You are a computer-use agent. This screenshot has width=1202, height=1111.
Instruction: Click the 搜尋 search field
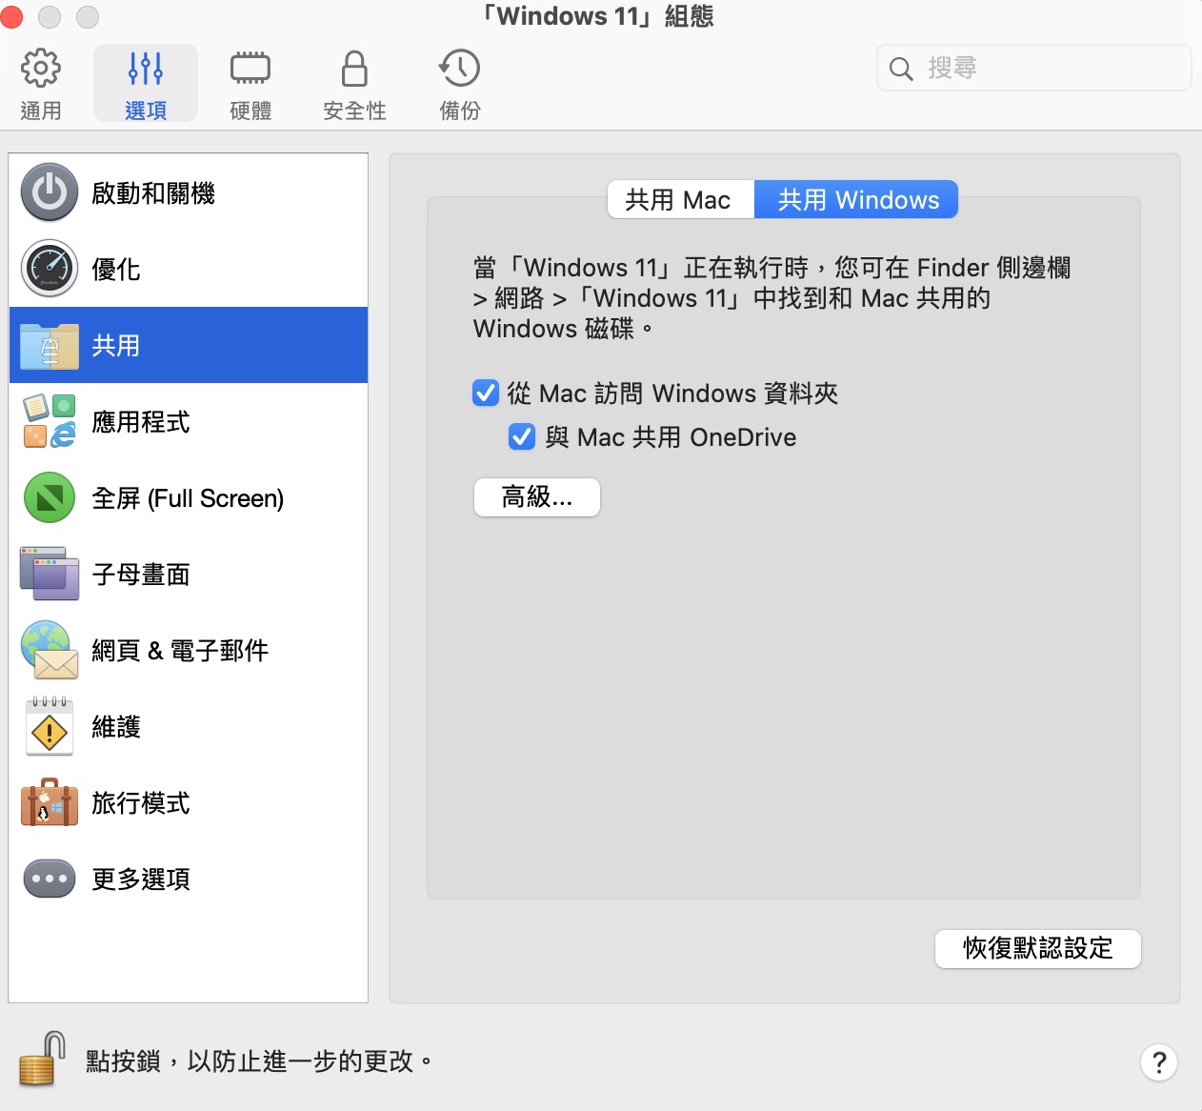click(x=1033, y=68)
